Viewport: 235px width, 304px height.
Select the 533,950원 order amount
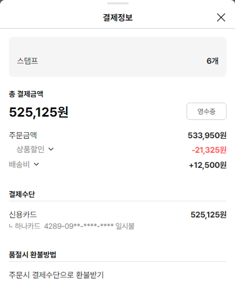[x=207, y=135]
